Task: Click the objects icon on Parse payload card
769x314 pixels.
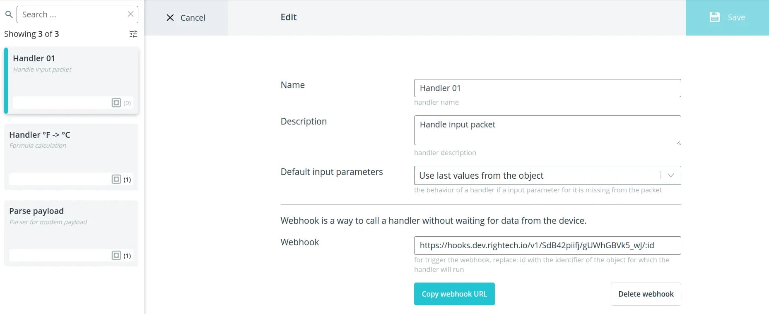Action: [x=116, y=255]
